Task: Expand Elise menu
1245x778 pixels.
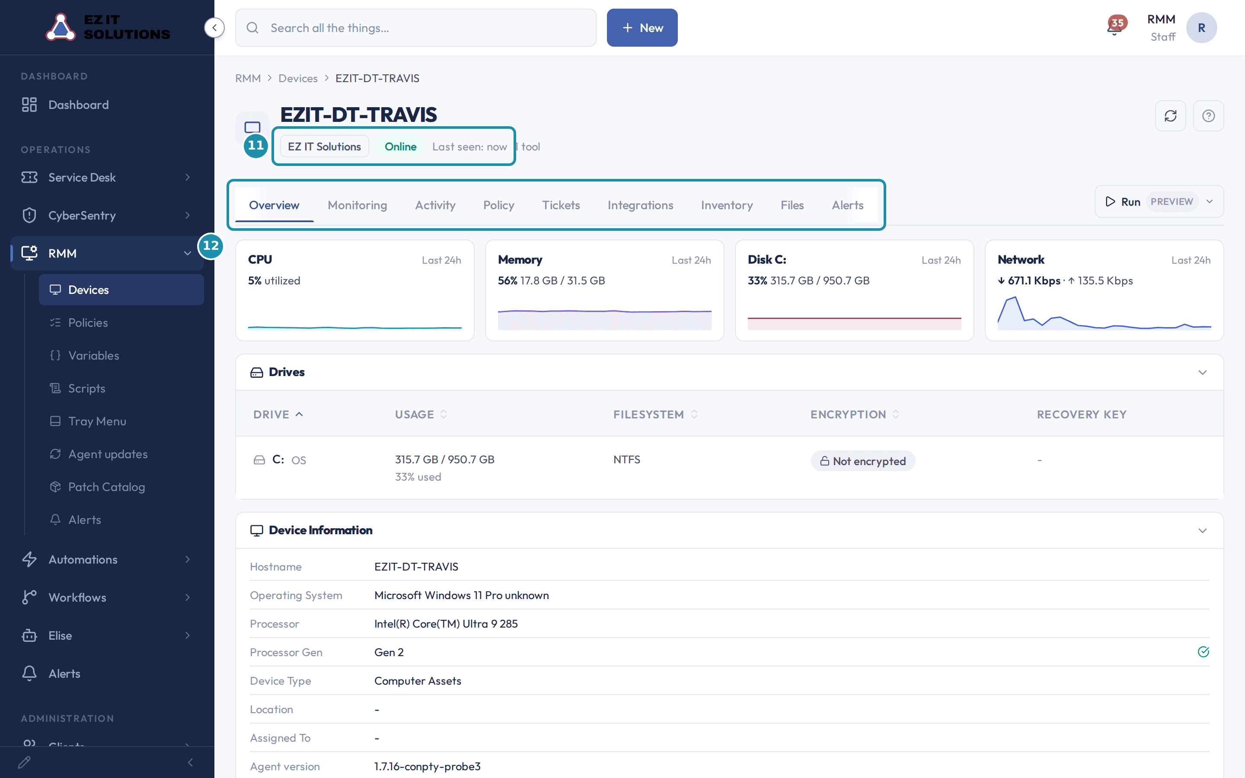Action: pyautogui.click(x=107, y=635)
